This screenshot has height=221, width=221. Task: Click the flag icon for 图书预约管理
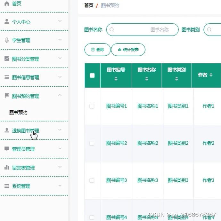[7, 96]
